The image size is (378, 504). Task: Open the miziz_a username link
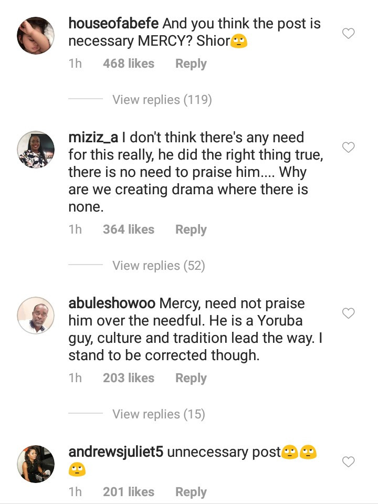(x=93, y=138)
